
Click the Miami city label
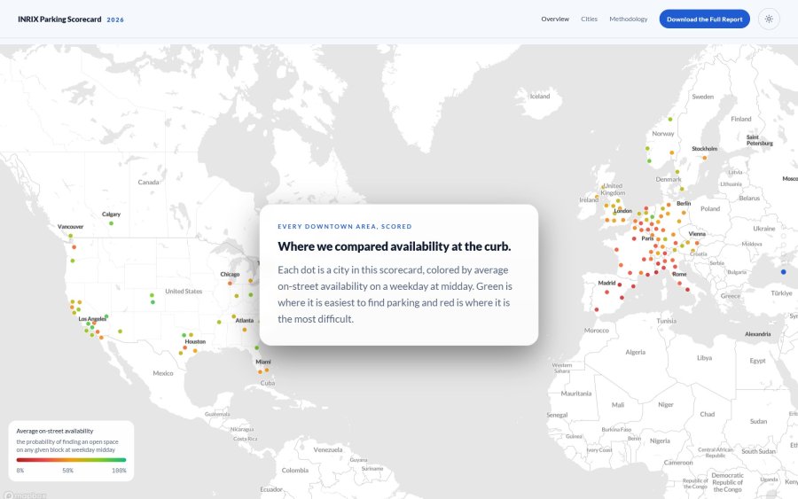tap(263, 362)
